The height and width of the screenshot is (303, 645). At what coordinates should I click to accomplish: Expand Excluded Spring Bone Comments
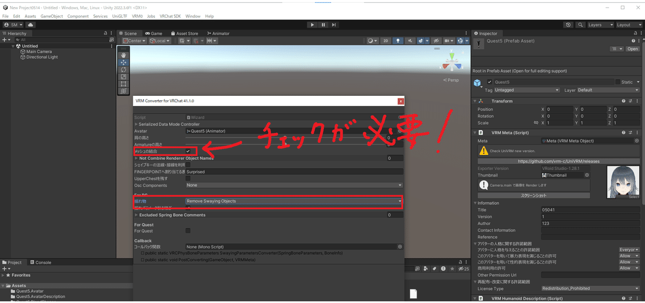136,215
